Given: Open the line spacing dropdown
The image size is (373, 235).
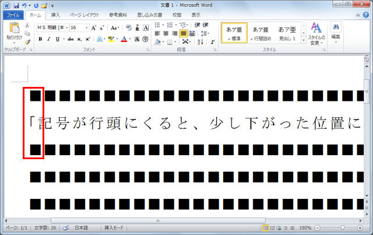Looking at the screenshot, I should tap(205, 33).
